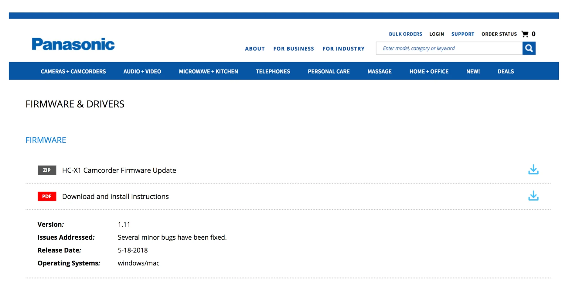Image resolution: width=572 pixels, height=297 pixels.
Task: Check Order Status
Action: tap(499, 34)
